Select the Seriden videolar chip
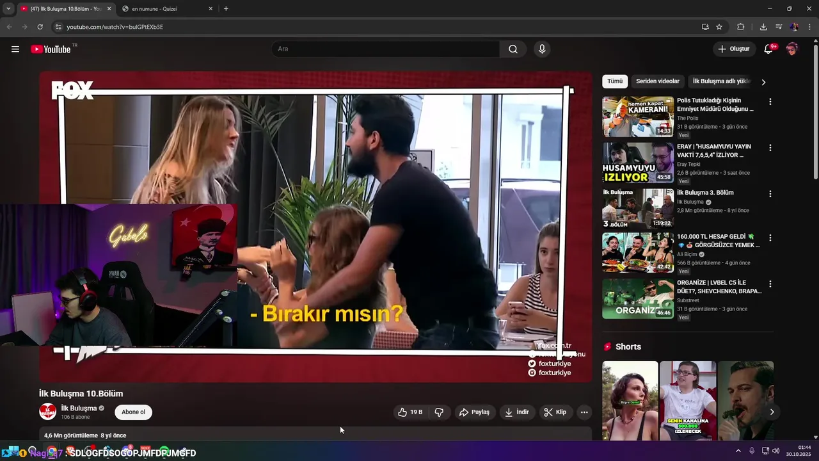The image size is (819, 461). pos(658,81)
